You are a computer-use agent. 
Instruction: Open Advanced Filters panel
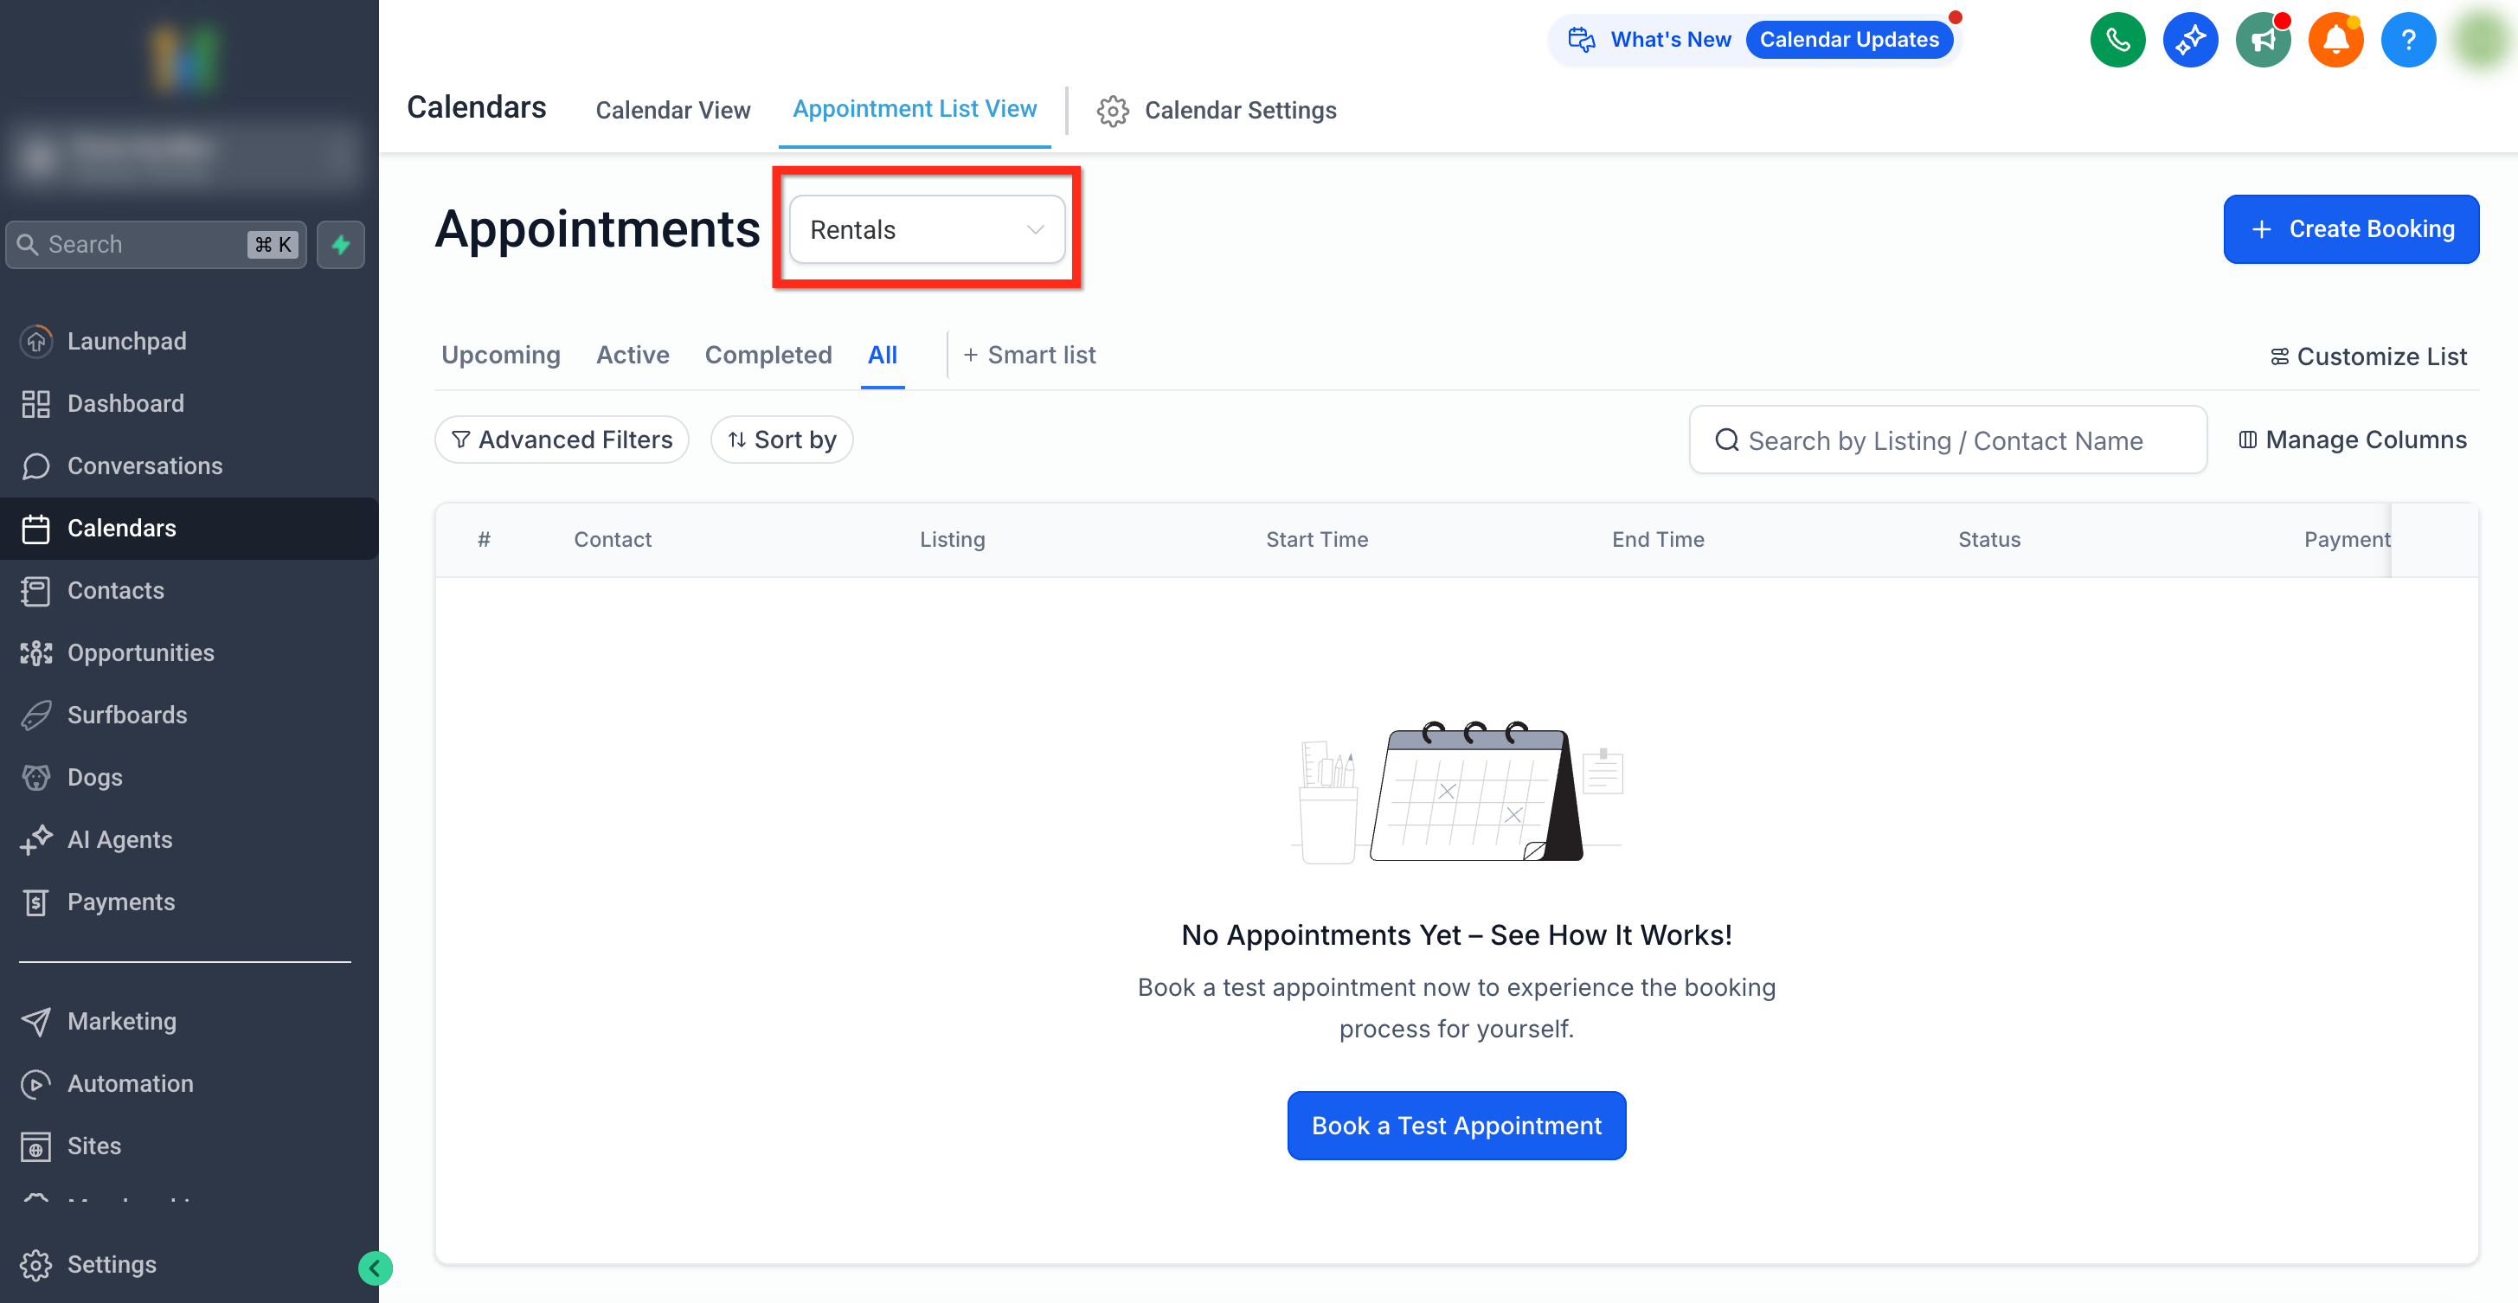(x=561, y=440)
